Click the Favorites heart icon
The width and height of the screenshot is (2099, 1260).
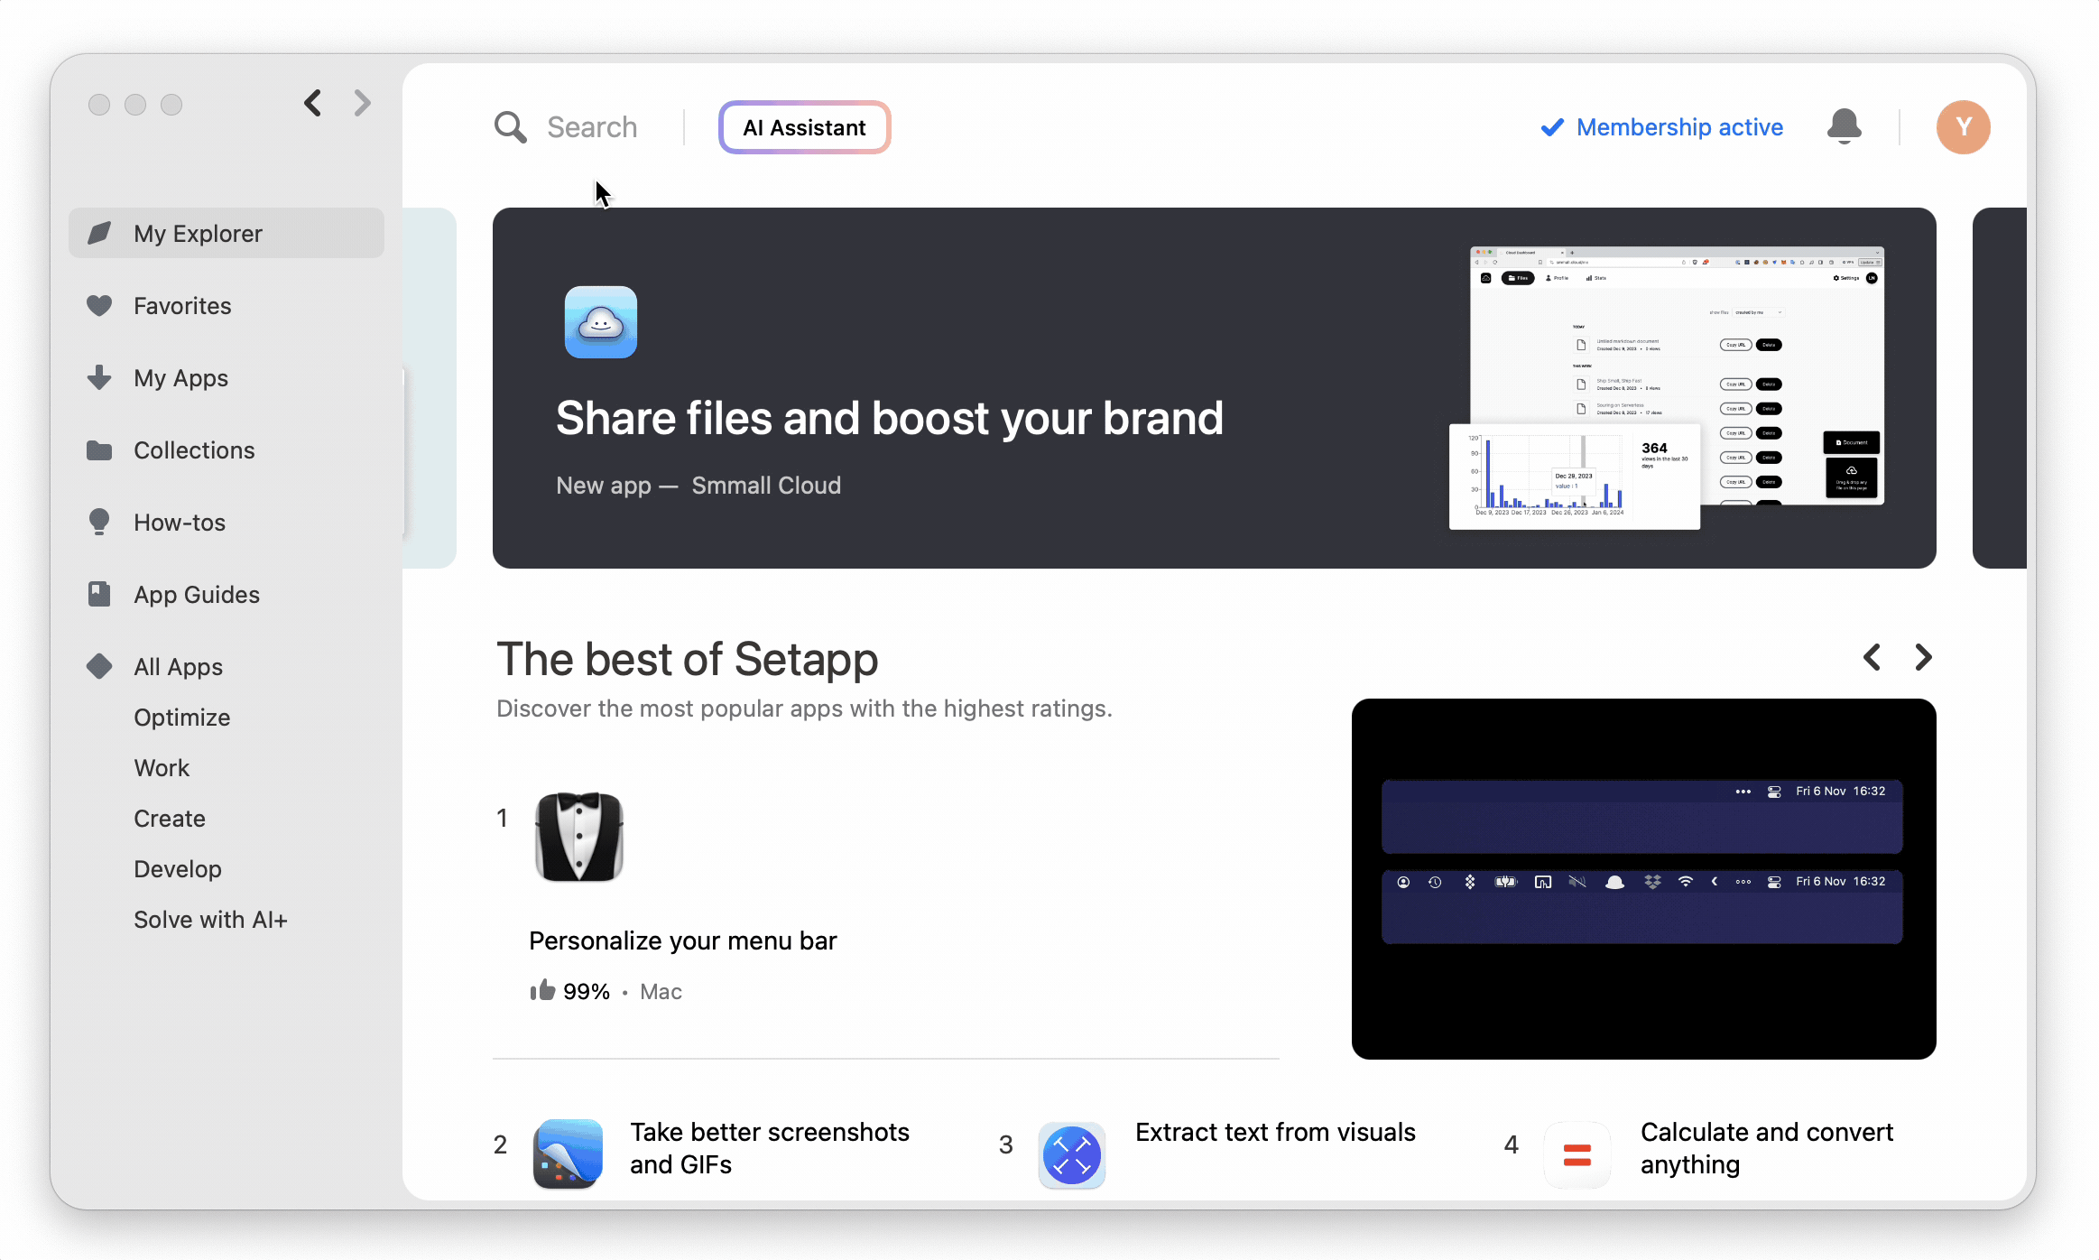99,306
